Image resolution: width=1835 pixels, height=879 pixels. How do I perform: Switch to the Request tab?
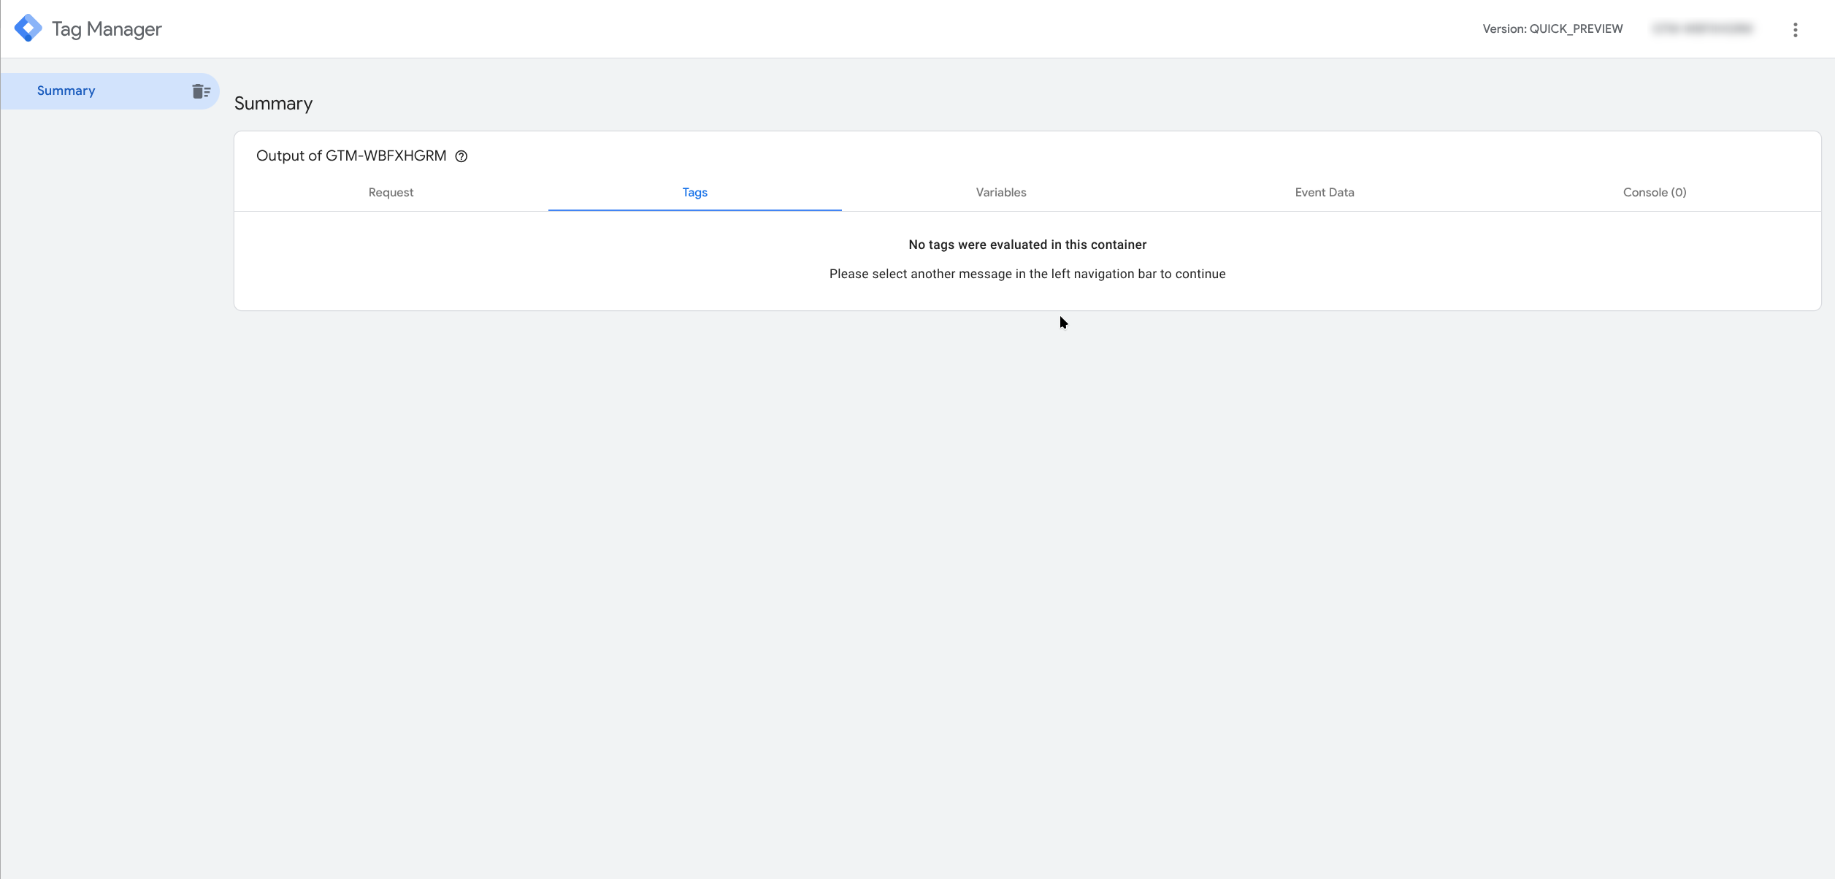click(x=391, y=193)
